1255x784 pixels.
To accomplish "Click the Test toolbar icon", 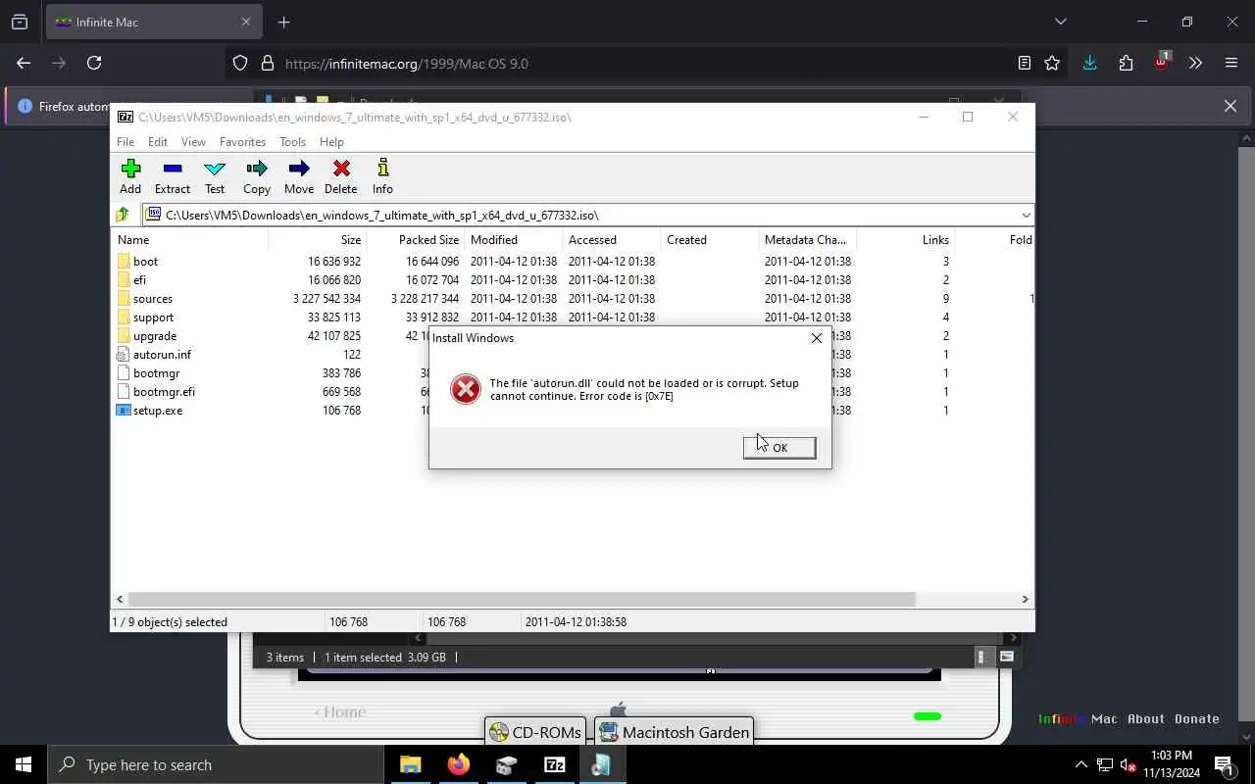I will [215, 176].
